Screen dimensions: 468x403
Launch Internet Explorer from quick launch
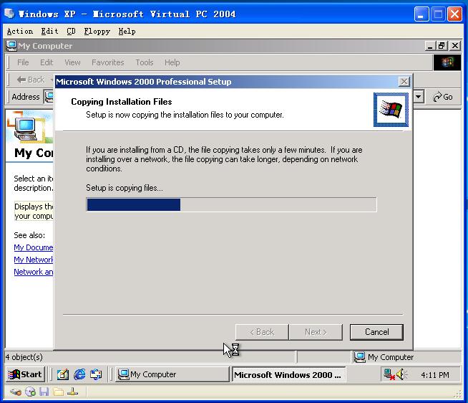pyautogui.click(x=79, y=374)
